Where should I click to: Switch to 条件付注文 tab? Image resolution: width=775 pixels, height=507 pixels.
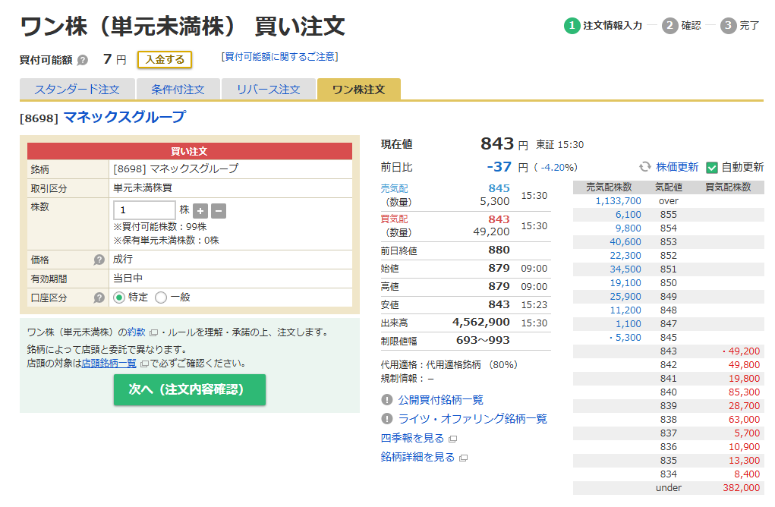(178, 90)
